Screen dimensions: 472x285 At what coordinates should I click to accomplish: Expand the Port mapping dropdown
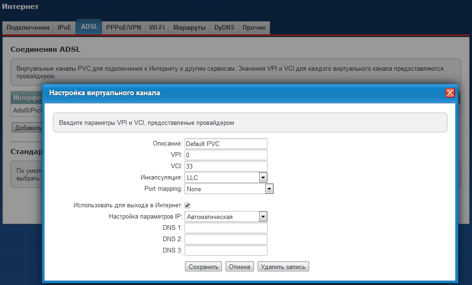coord(229,189)
